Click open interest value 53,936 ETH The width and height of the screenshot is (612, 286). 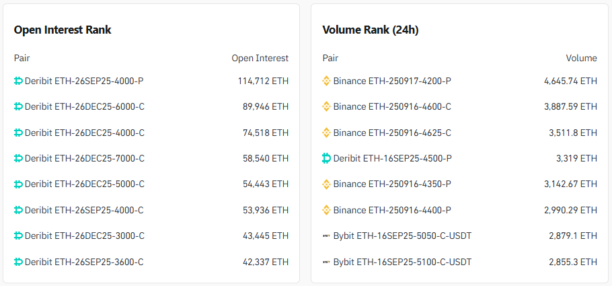click(266, 210)
